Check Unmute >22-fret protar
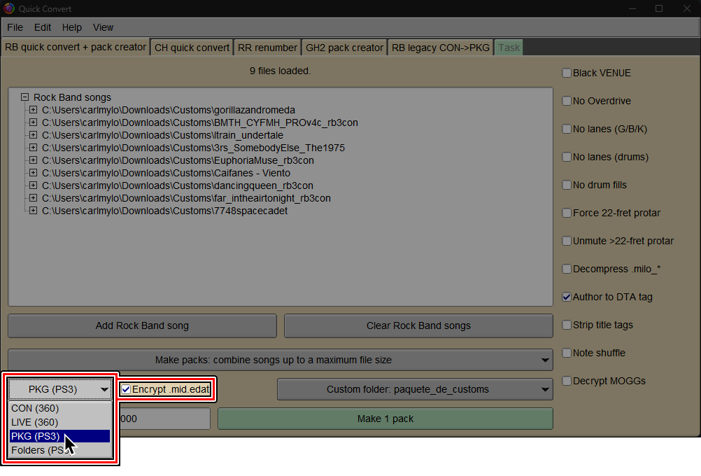Image resolution: width=701 pixels, height=476 pixels. [x=567, y=241]
